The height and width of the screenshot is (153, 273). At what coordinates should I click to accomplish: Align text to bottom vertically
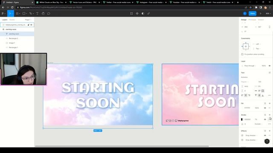[263, 95]
